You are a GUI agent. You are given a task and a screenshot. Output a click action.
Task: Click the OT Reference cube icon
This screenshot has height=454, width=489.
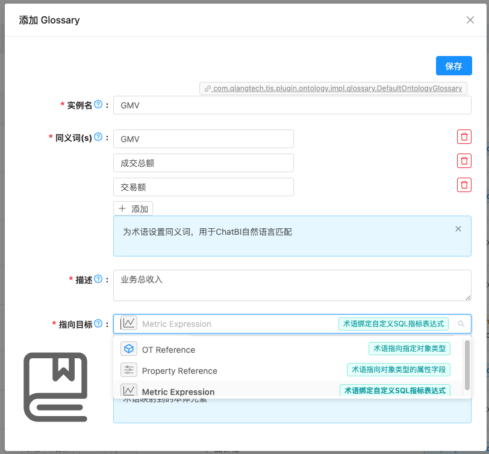tap(129, 349)
